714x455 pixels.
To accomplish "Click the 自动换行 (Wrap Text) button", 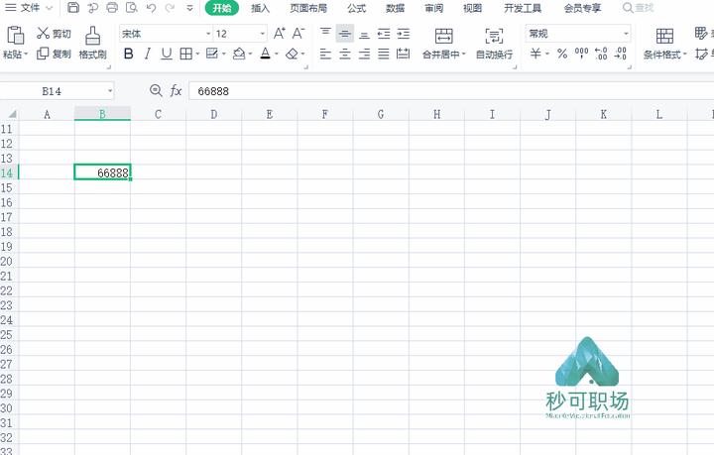I will (494, 43).
